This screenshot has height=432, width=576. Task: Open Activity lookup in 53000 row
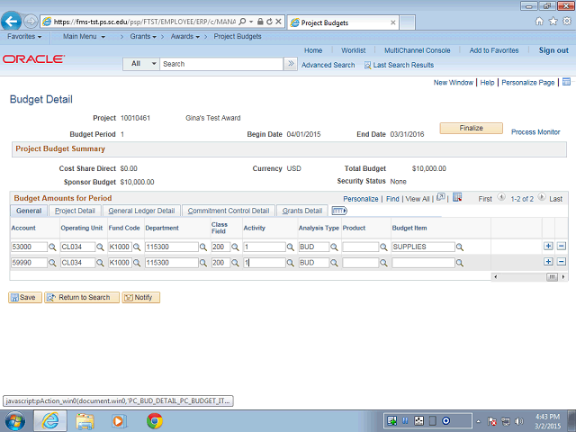(290, 247)
